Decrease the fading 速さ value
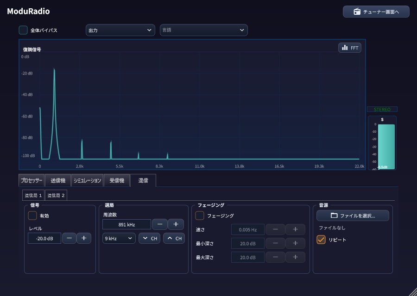Image resolution: width=417 pixels, height=296 pixels. pyautogui.click(x=276, y=229)
